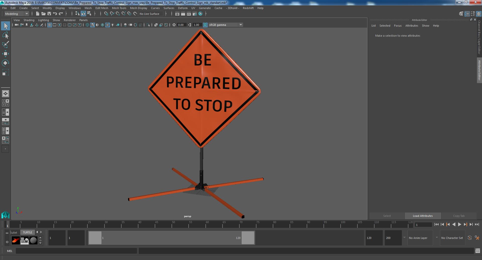The width and height of the screenshot is (482, 260).
Task: Toggle smooth shade all display
Action: tap(92, 25)
